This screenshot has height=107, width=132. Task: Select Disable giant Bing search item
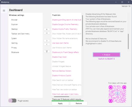click(x=67, y=20)
